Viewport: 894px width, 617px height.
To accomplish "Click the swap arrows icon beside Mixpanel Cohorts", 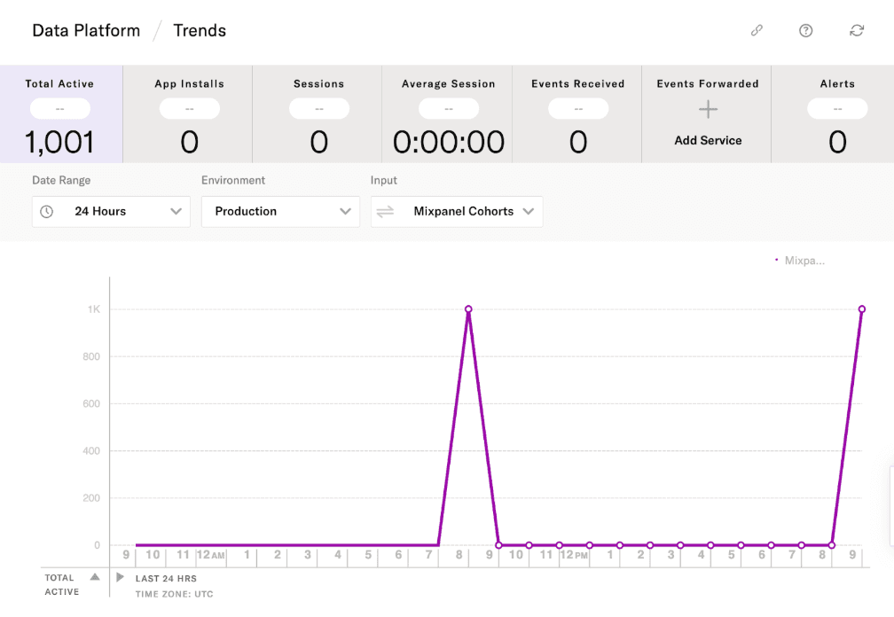I will coord(385,212).
